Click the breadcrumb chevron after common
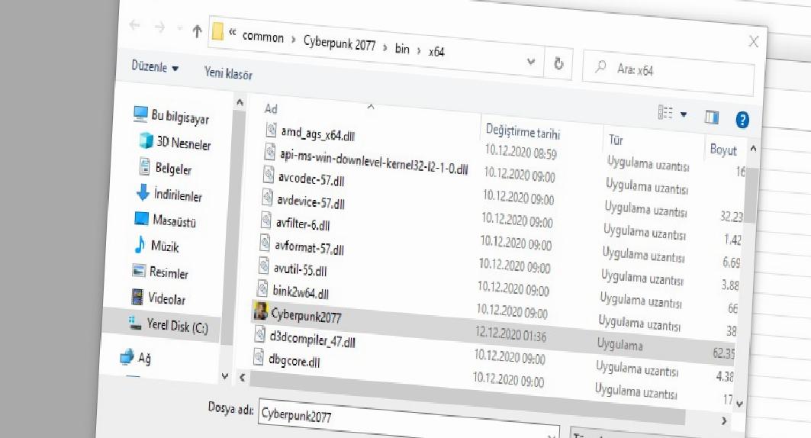811x438 pixels. pos(293,40)
